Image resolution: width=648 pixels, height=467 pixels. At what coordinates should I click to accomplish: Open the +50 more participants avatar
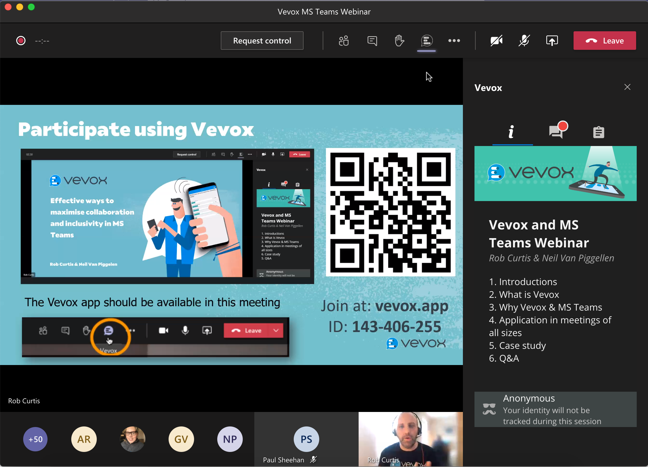coord(35,439)
